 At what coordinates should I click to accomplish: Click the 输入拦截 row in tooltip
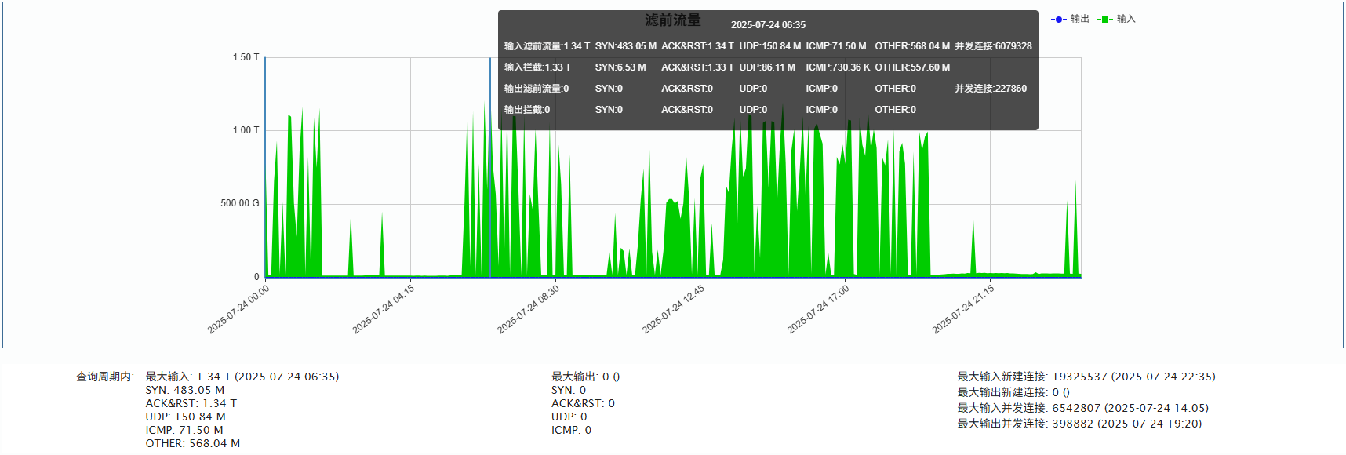537,67
